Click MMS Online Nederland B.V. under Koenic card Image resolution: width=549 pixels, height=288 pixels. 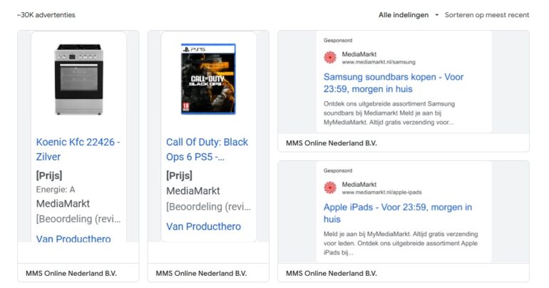click(x=71, y=273)
